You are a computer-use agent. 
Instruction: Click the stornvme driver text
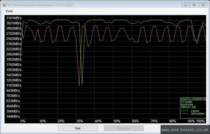[187, 104]
